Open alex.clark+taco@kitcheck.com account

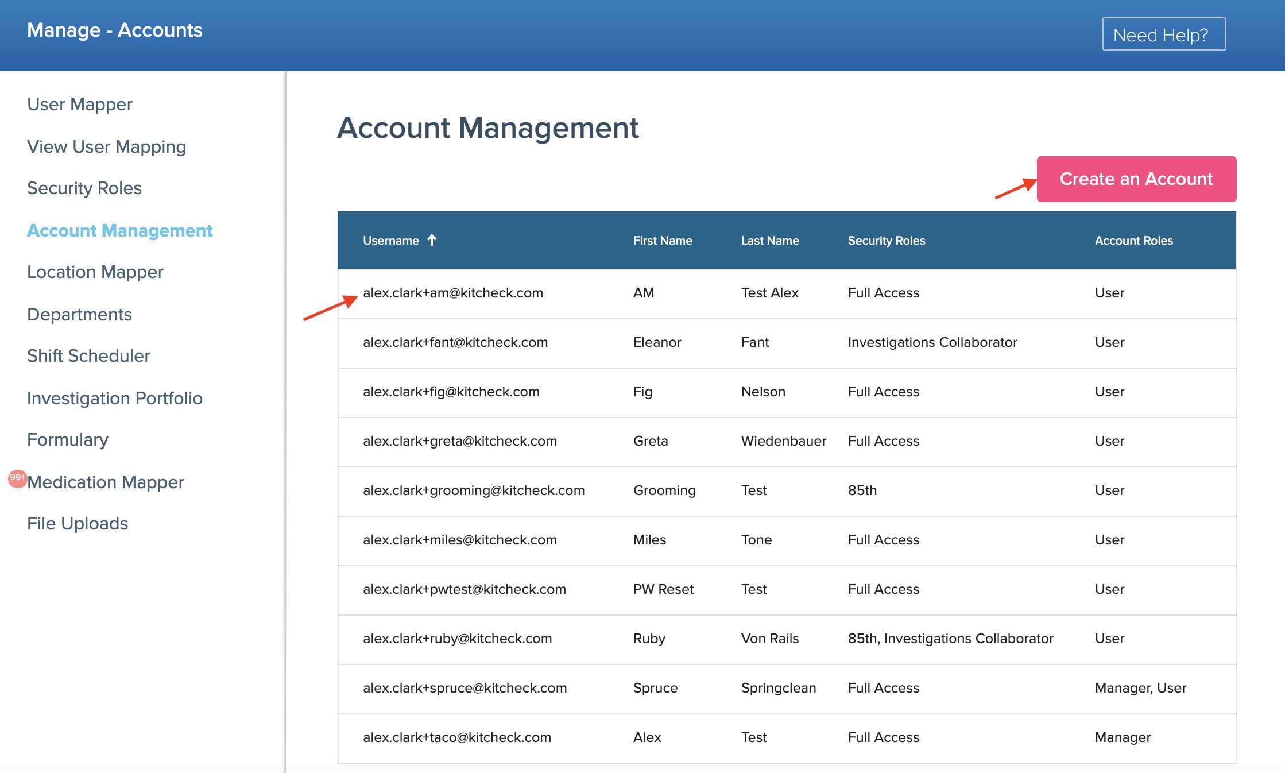[456, 737]
